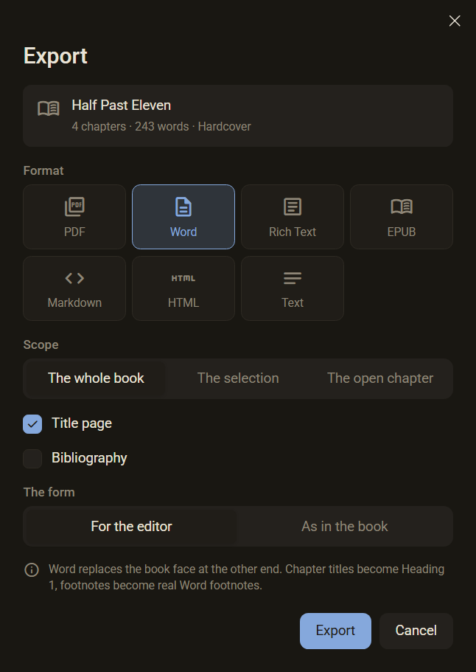The image size is (476, 672).
Task: Click the Word footnotes information note text
Action: coord(247,577)
